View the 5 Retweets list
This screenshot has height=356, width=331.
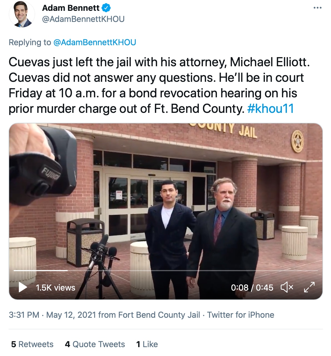(x=32, y=344)
